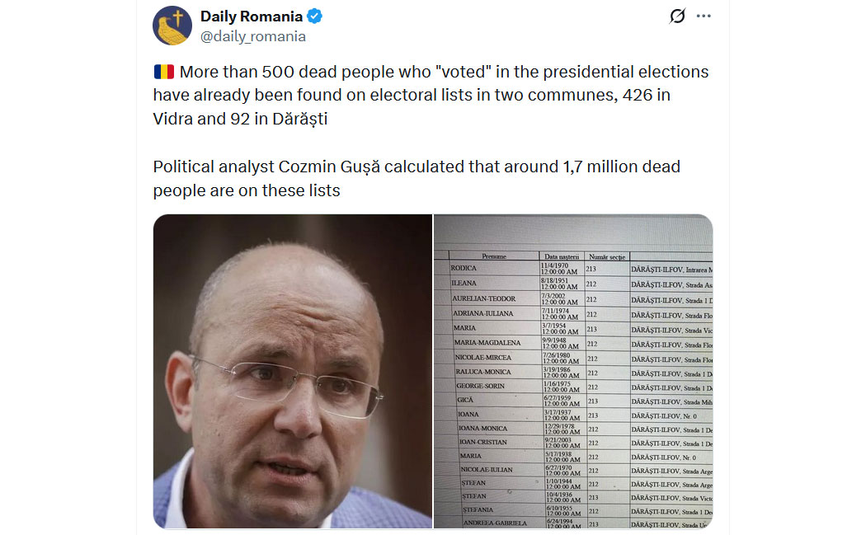
Task: Open the Grok slashed-circle icon
Action: 677,16
